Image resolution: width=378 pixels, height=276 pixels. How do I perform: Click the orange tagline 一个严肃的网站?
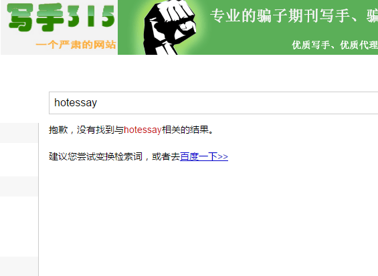click(x=76, y=45)
